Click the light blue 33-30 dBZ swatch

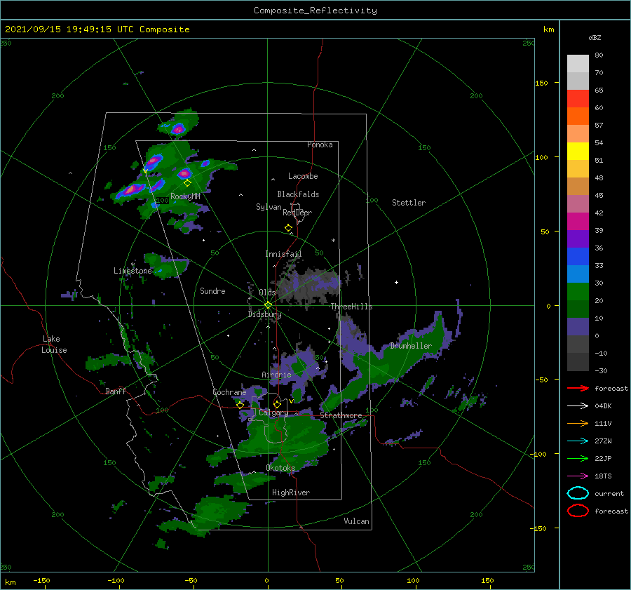pyautogui.click(x=578, y=274)
